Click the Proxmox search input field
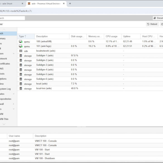The height and width of the screenshot is (163, 163). (12, 18)
